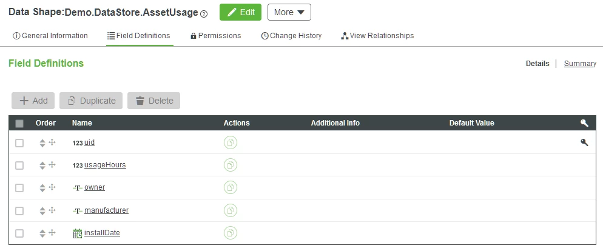Click the text type icon beside owner
The image size is (603, 251).
coord(77,188)
